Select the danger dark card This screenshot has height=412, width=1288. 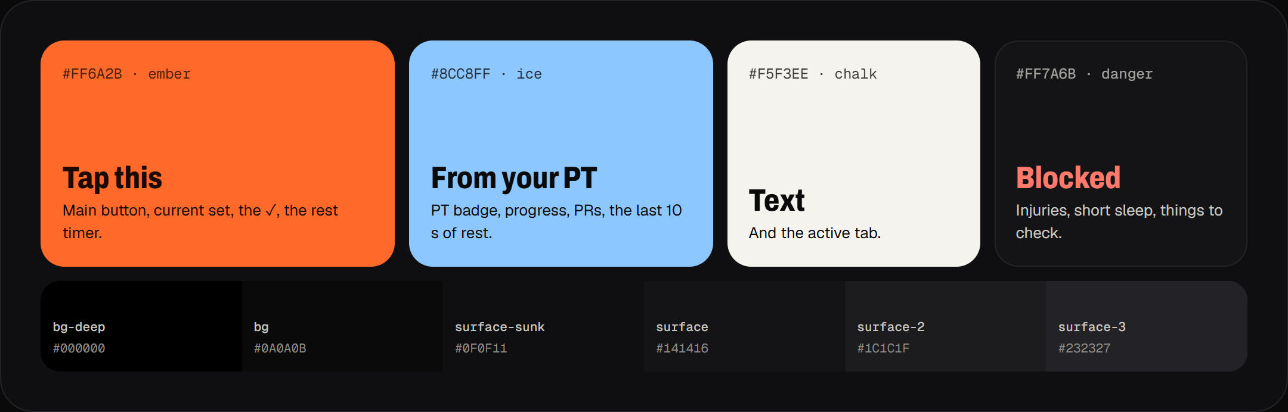pos(1121,154)
